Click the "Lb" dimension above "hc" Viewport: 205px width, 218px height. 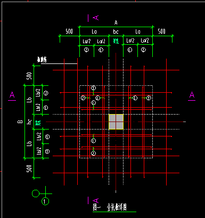[x=29, y=100]
